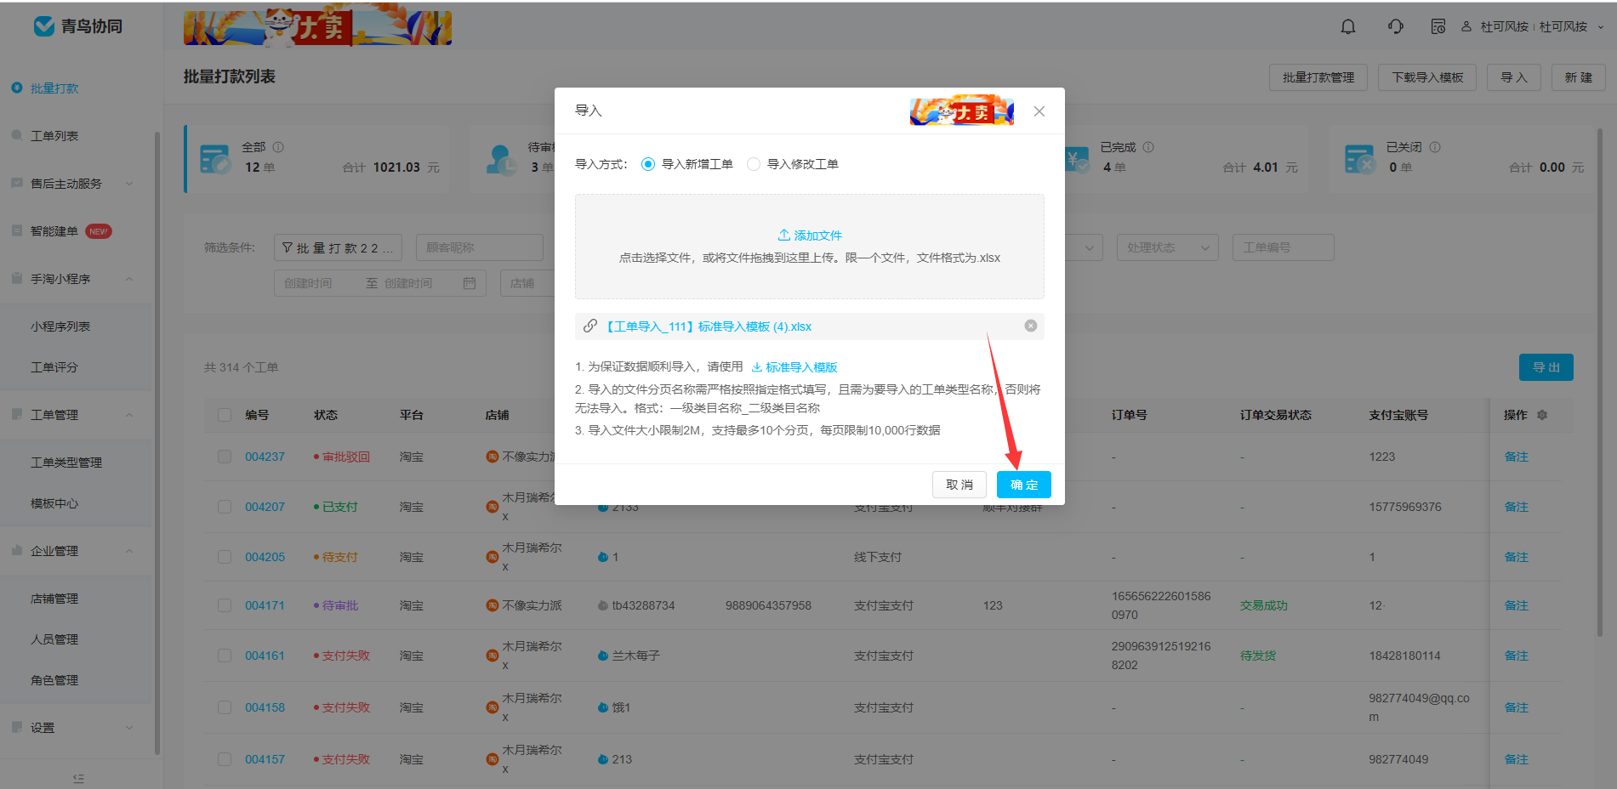This screenshot has height=789, width=1617.
Task: Click the 新建 button
Action: click(1579, 77)
